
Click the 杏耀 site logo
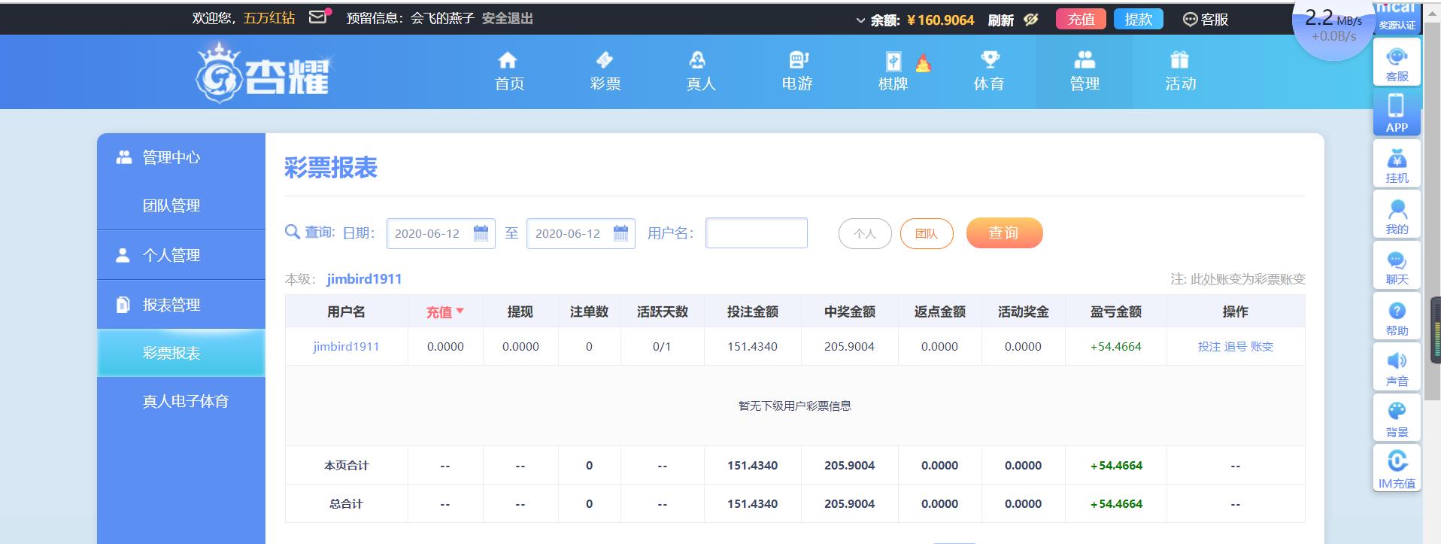pos(262,72)
